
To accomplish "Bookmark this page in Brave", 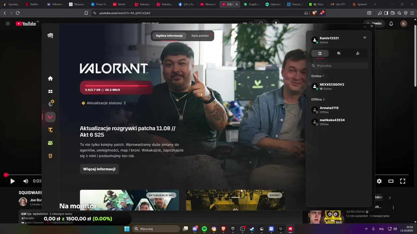I will [86, 13].
